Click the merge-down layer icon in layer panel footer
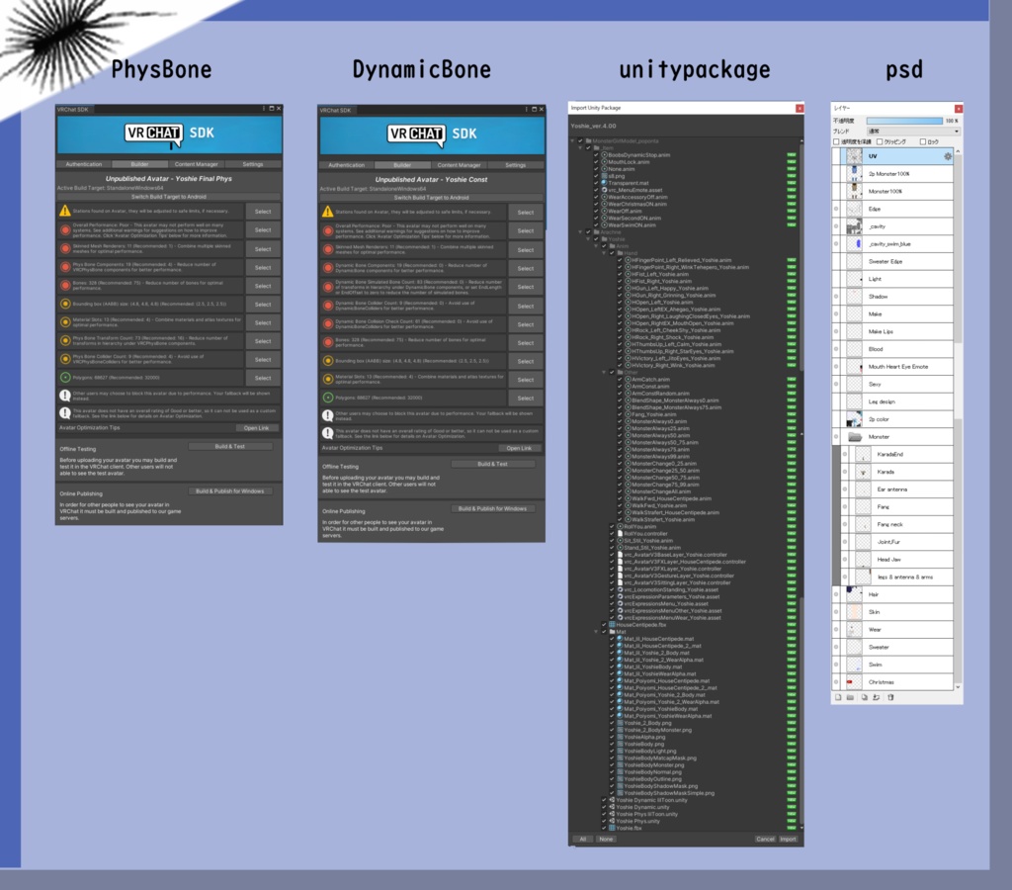Screen dimensions: 1012x890 pos(876,697)
